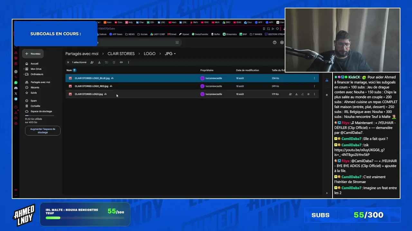Open the 7 WANDS bookmarks folder

[256, 34]
